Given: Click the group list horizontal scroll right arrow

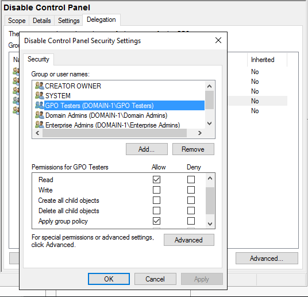Looking at the screenshot, I should pyautogui.click(x=200, y=133).
